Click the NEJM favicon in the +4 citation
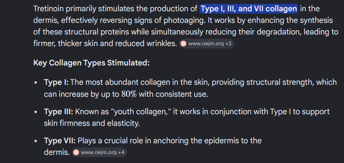The image size is (344, 163). click(76, 152)
